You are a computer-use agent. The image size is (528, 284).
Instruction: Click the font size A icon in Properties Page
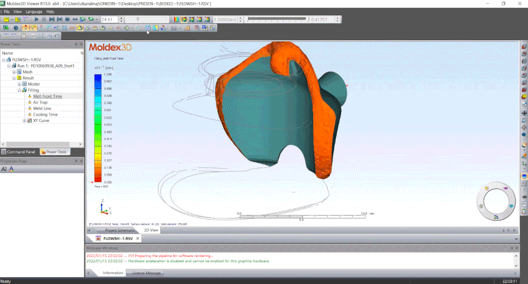tap(4, 169)
